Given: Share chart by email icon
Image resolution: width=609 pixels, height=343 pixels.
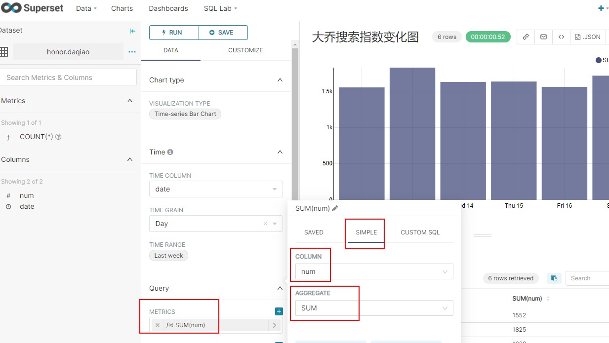Looking at the screenshot, I should [543, 37].
